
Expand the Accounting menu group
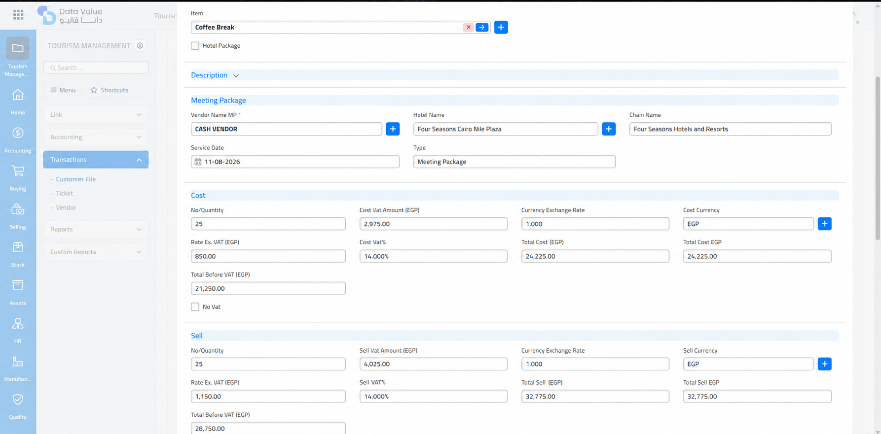pyautogui.click(x=96, y=137)
